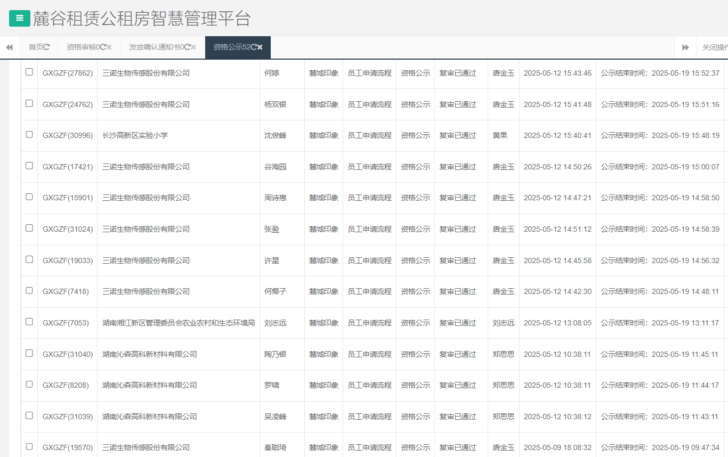Click applicant name 刘志远 in the table
This screenshot has height=457, width=728.
pyautogui.click(x=275, y=323)
